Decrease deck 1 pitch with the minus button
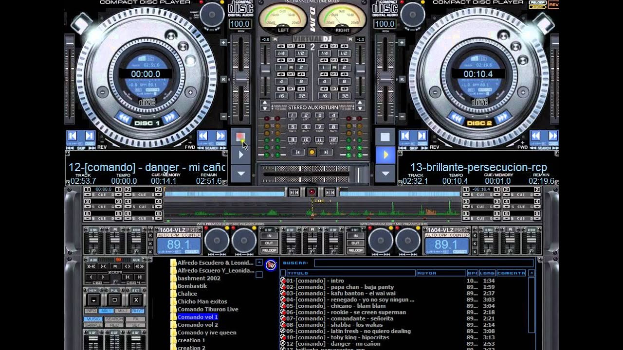623x350 pixels. point(224,117)
